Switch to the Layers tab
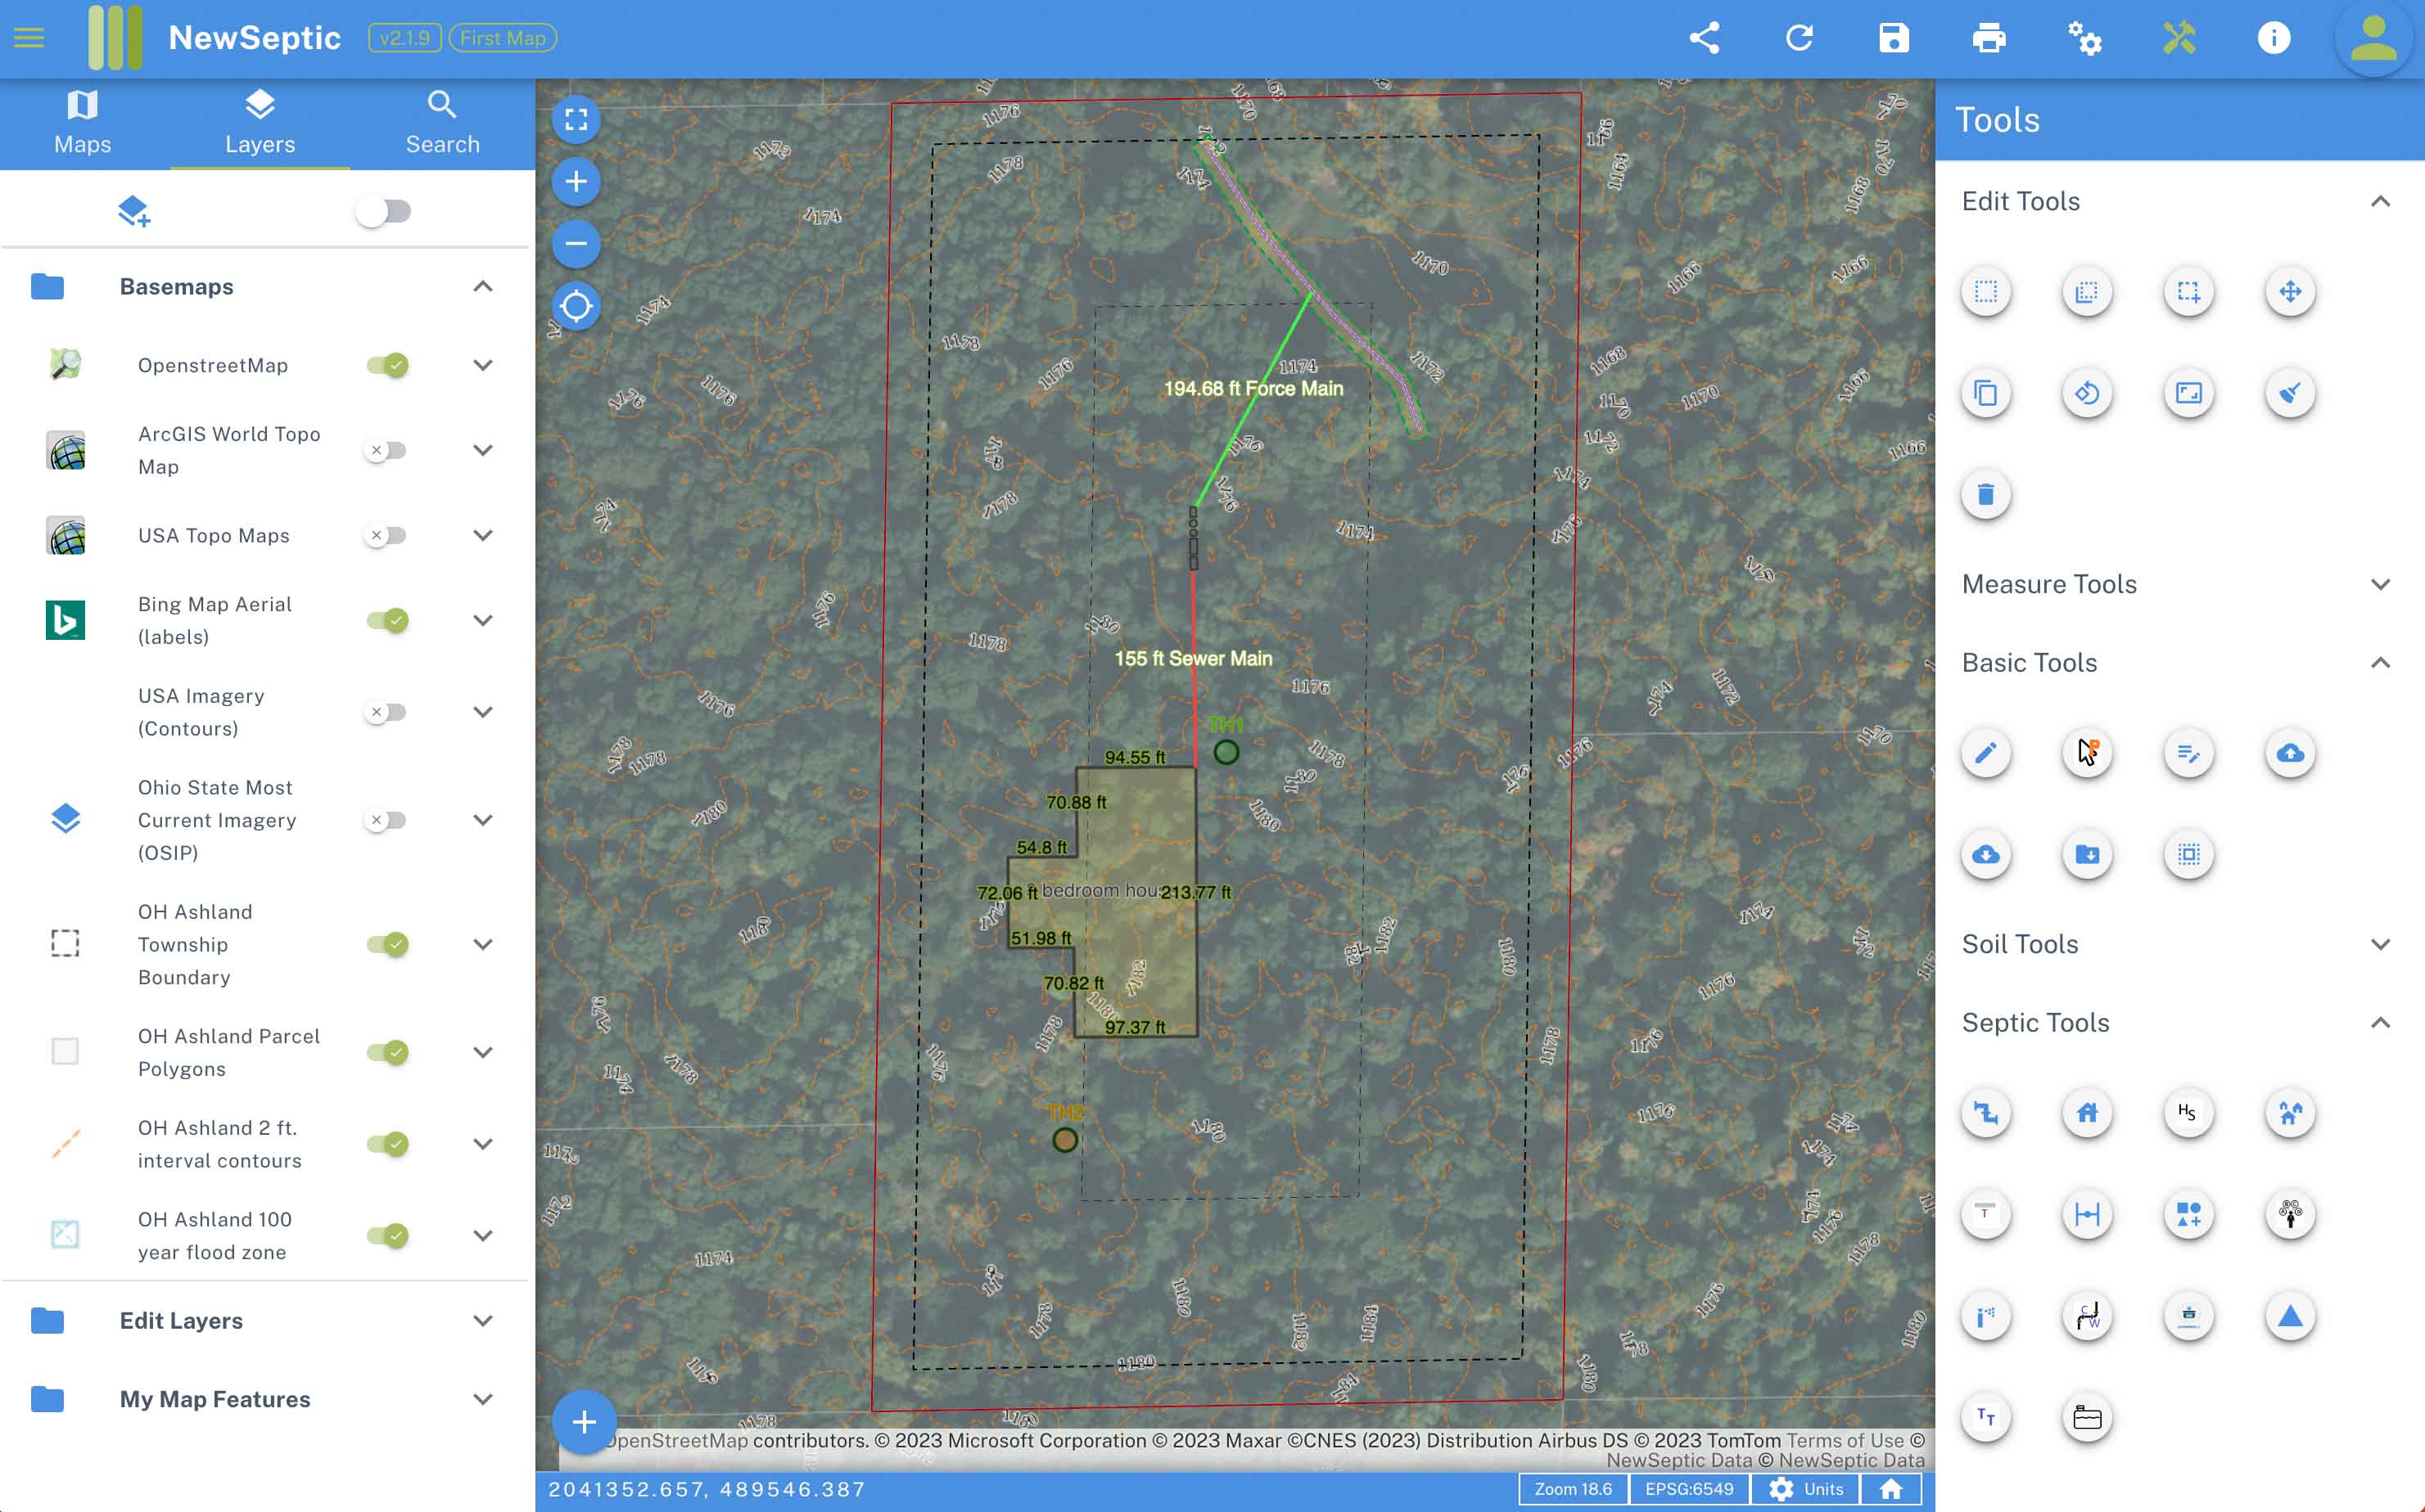Viewport: 2425px width, 1512px height. pyautogui.click(x=260, y=124)
